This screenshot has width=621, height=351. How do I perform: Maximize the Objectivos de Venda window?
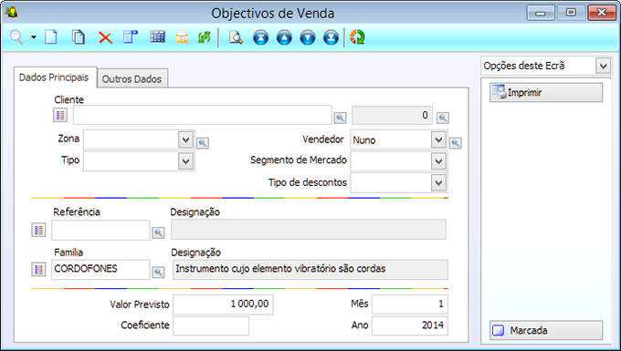(x=571, y=13)
